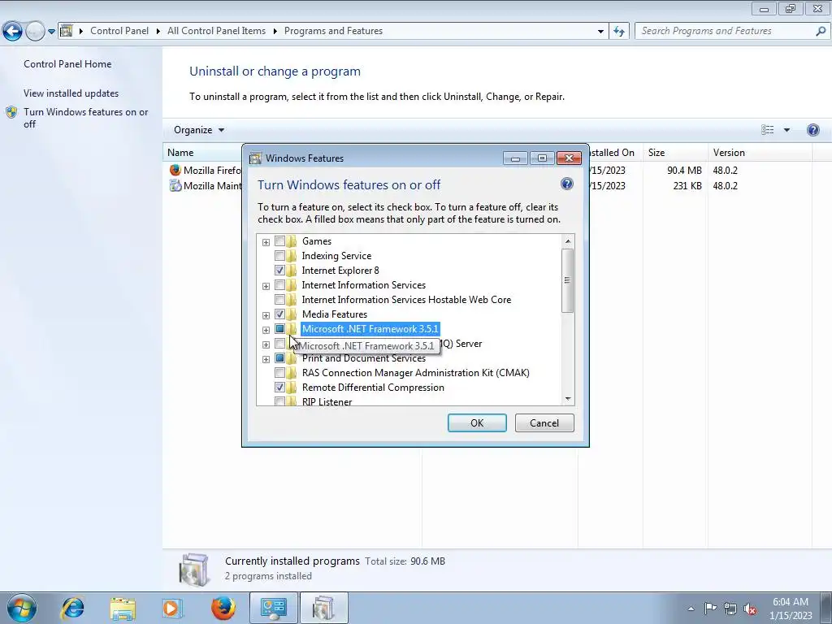Uncheck the Media Features checkbox
Screen dimensions: 832x624
(279, 314)
